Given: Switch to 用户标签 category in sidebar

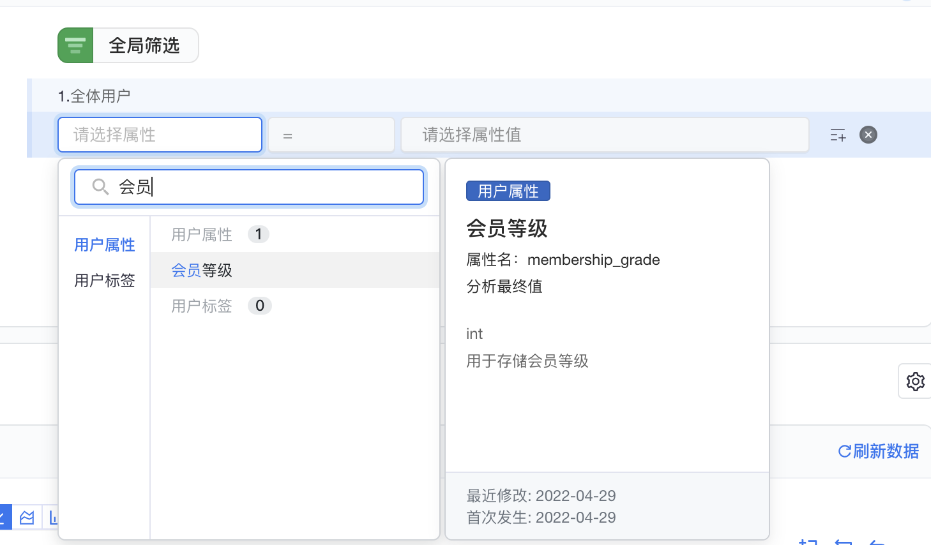Looking at the screenshot, I should click(x=104, y=281).
